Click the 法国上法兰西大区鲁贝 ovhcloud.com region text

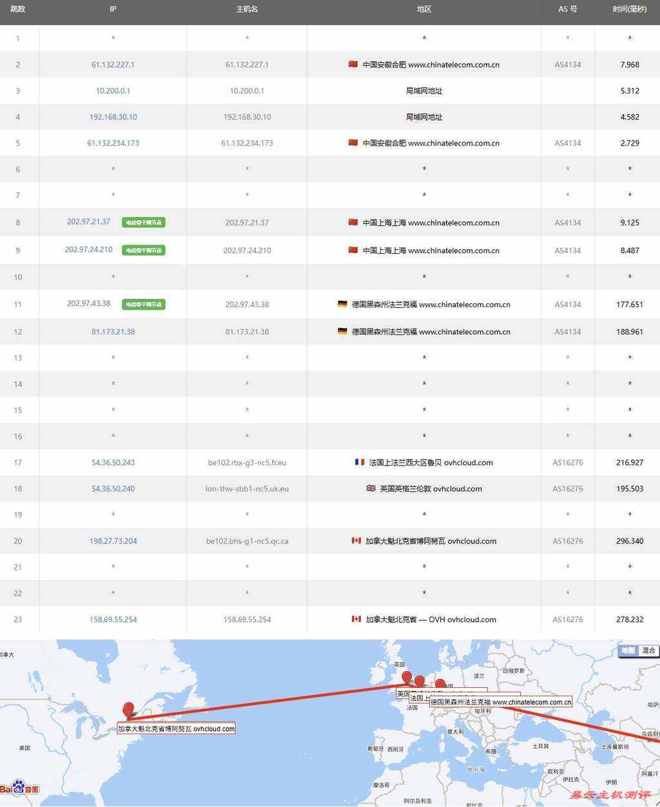[x=431, y=462]
